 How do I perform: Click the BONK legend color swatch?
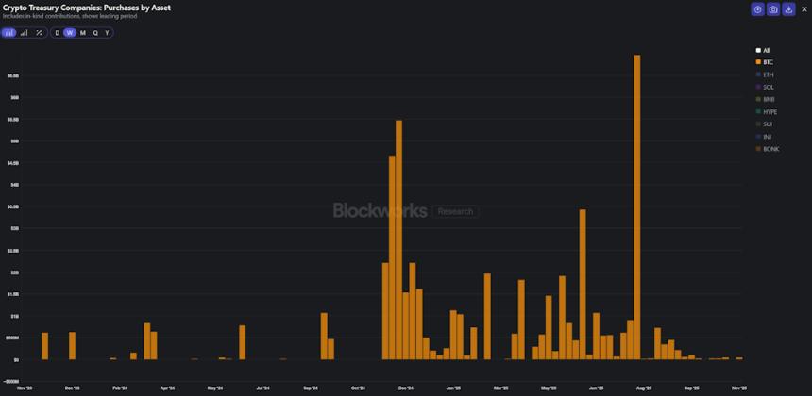click(758, 149)
